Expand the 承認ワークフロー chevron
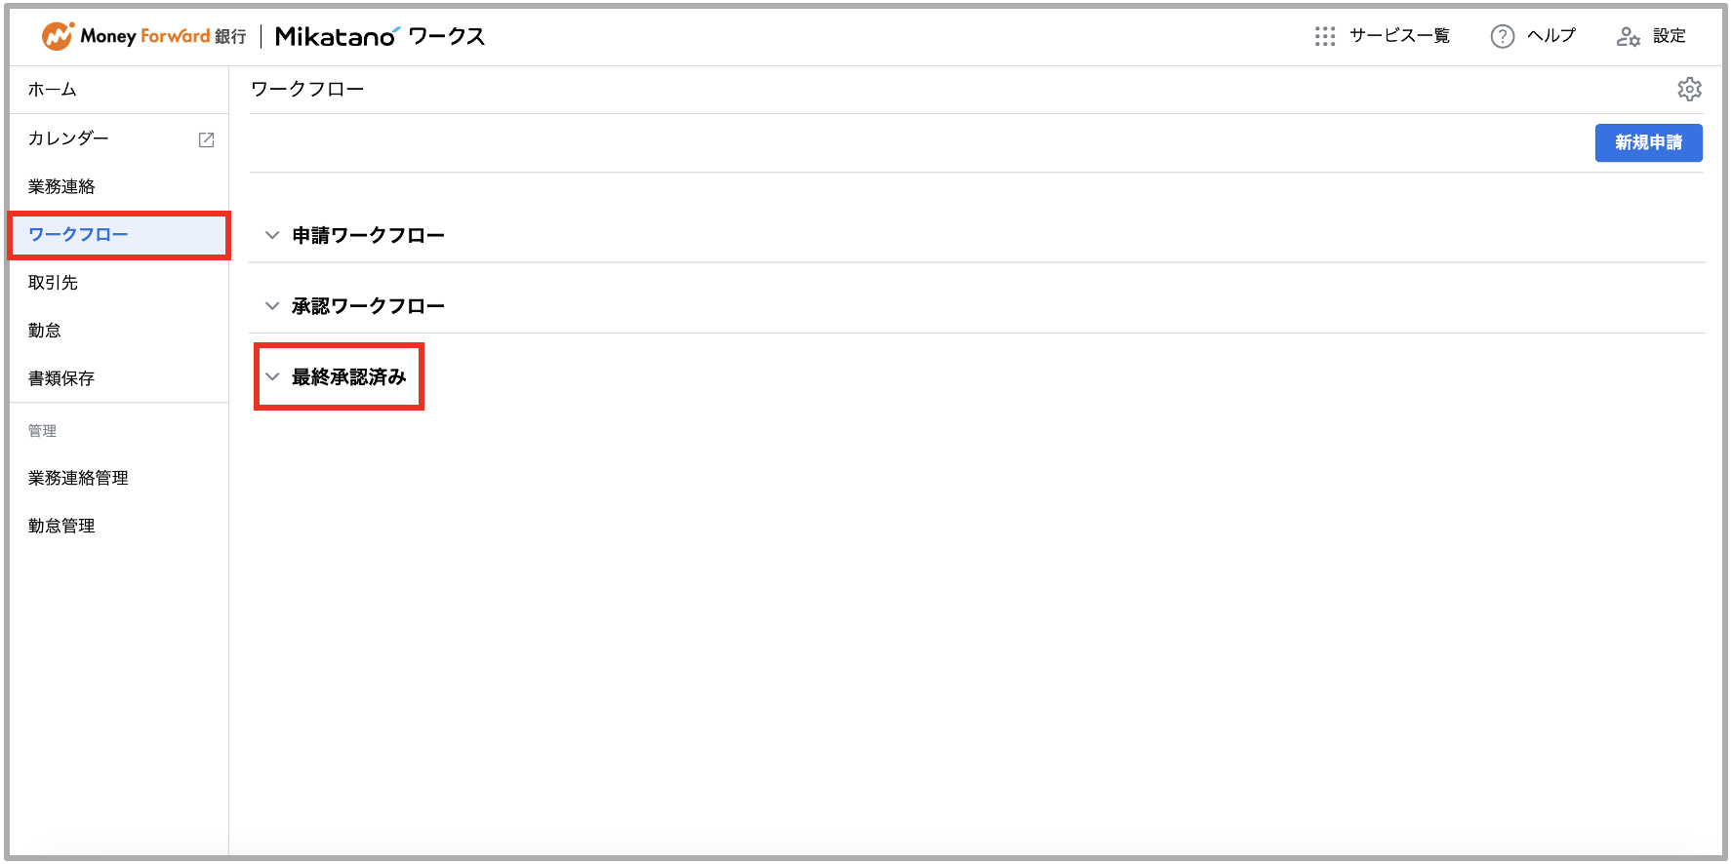This screenshot has width=1731, height=864. [272, 306]
